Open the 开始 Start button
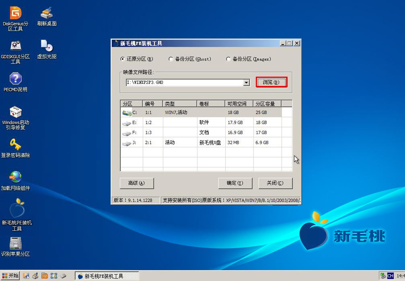The height and width of the screenshot is (281, 405). coord(10,276)
